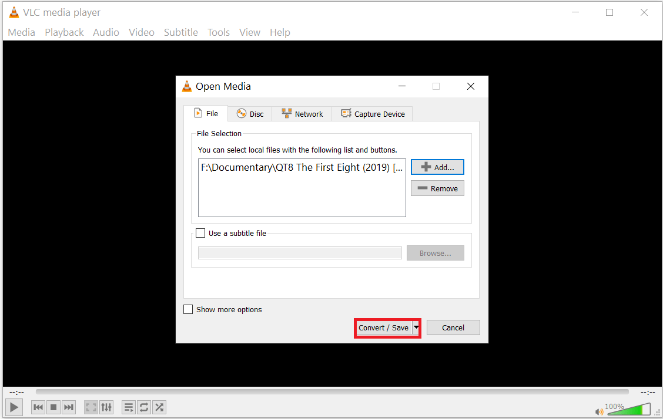Open extended settings equalizer icon
Viewport: 663px width, 419px height.
click(x=106, y=407)
